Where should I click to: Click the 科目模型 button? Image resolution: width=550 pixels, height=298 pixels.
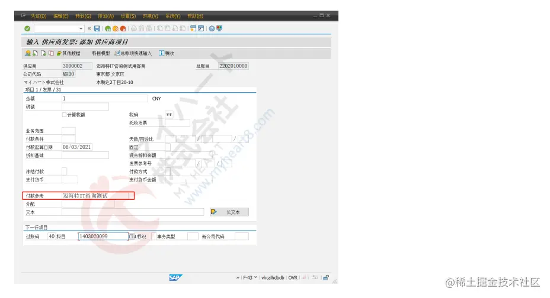(101, 53)
